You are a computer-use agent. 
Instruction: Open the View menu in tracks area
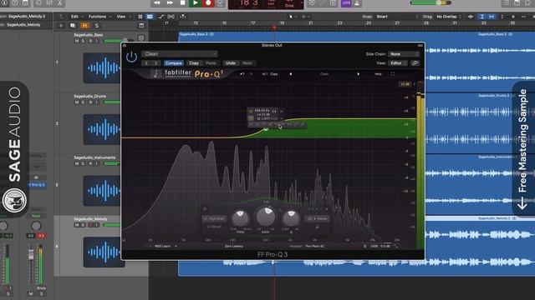(120, 17)
